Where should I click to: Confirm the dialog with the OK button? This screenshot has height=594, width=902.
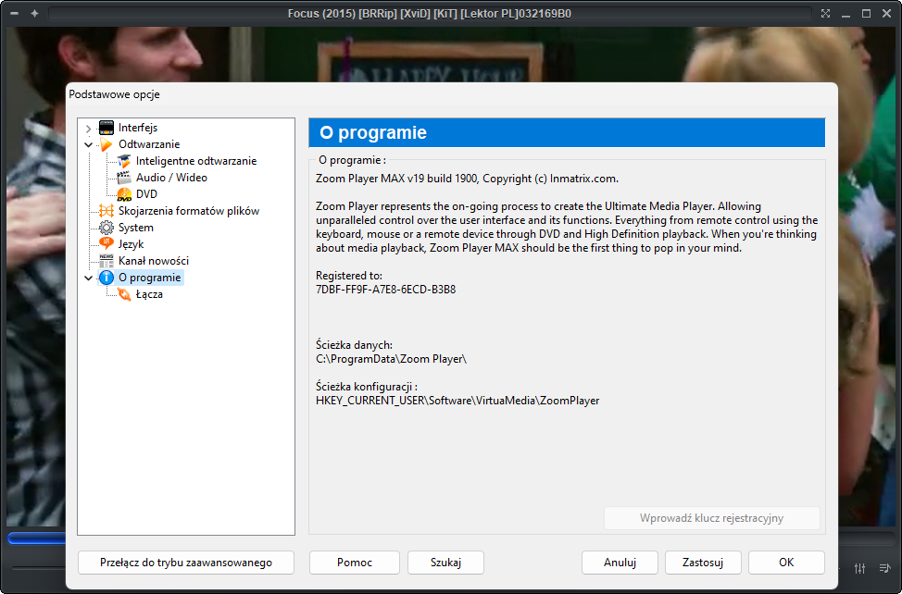pyautogui.click(x=786, y=563)
